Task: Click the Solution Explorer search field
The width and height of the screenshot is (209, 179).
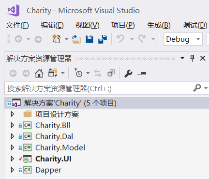Action: [x=98, y=88]
